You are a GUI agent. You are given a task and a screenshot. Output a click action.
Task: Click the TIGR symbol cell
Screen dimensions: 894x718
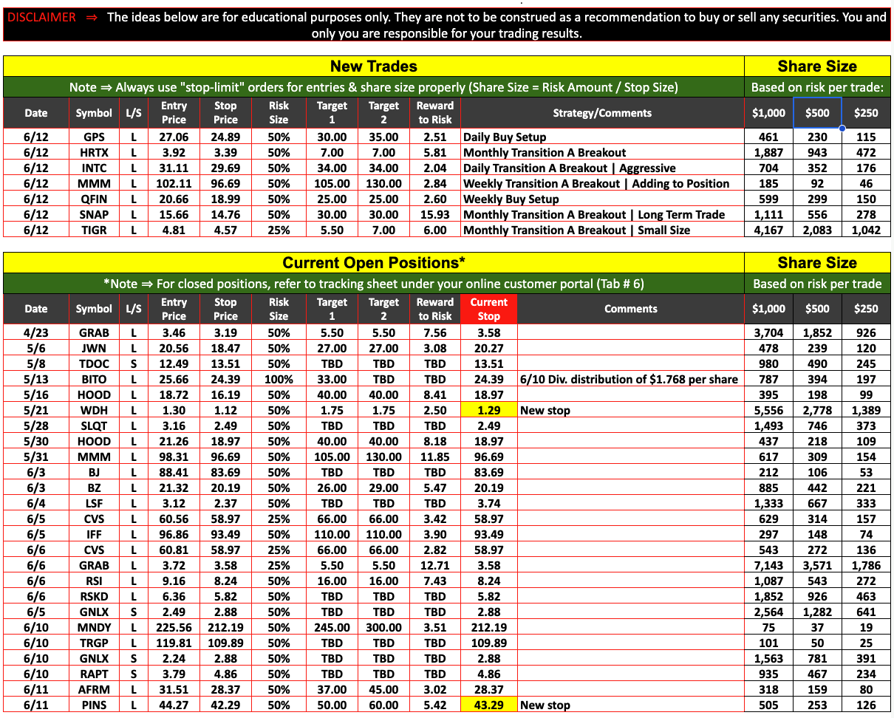(x=94, y=230)
